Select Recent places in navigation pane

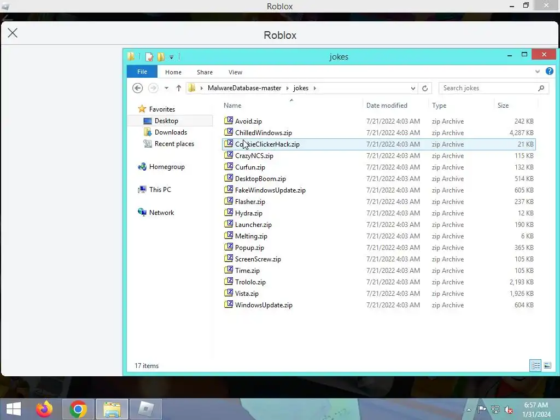coord(174,144)
